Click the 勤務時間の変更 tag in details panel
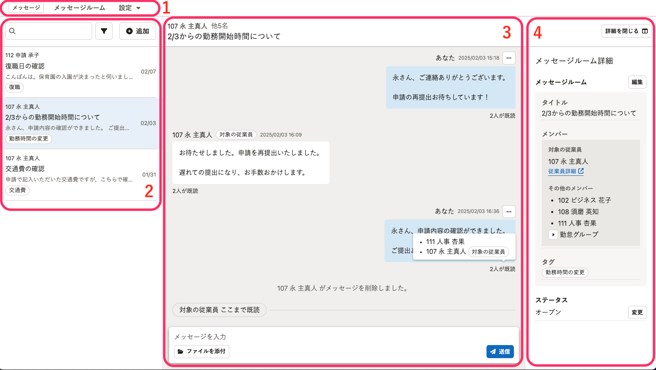This screenshot has width=656, height=370. pos(565,272)
